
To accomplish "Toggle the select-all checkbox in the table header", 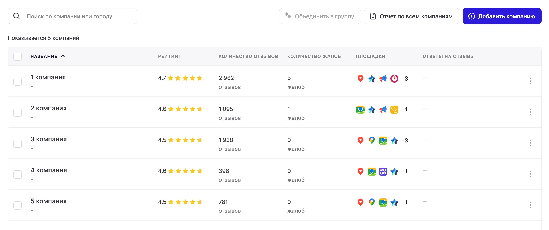I will click(x=18, y=56).
